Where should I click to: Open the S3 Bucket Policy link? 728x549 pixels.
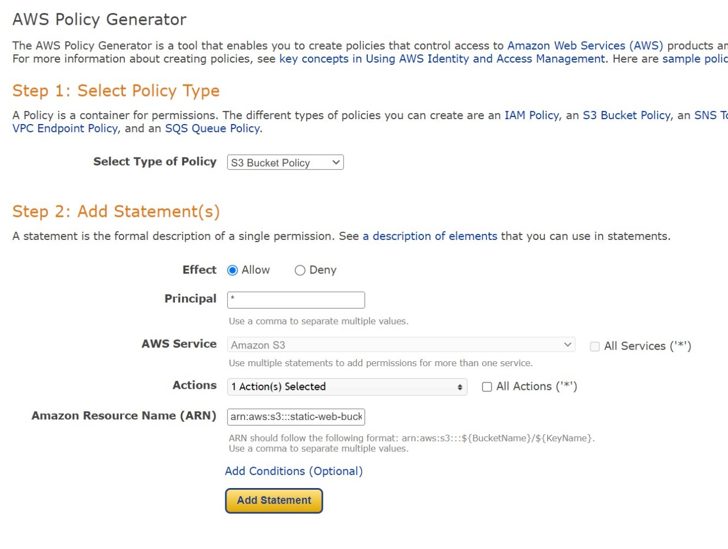[x=626, y=115]
